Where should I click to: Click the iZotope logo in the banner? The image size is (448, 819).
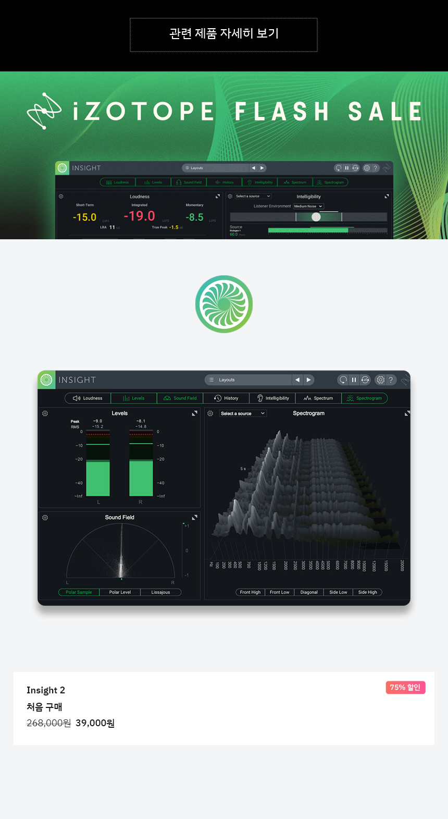coord(44,111)
